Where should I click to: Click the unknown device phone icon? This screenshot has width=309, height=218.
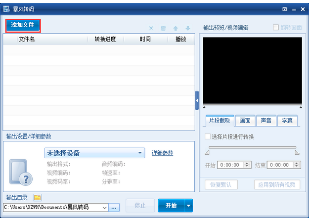[21, 172]
